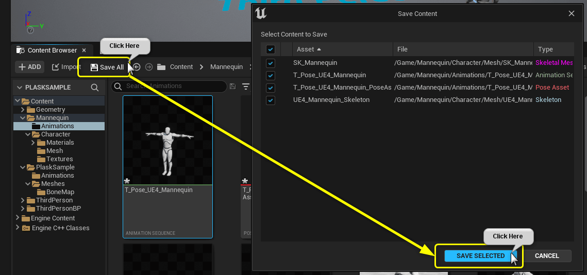This screenshot has width=587, height=275.
Task: Collapse the Mannequin folder
Action: pos(23,118)
